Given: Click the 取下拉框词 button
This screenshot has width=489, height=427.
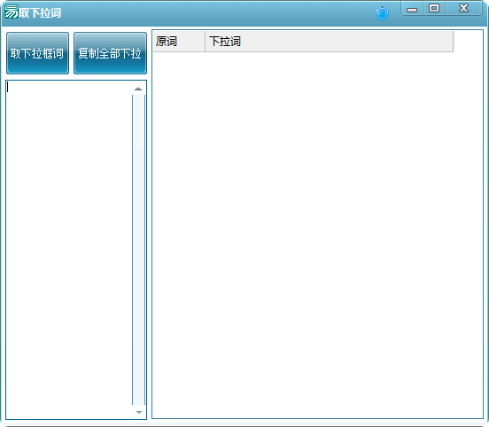Looking at the screenshot, I should pos(37,53).
